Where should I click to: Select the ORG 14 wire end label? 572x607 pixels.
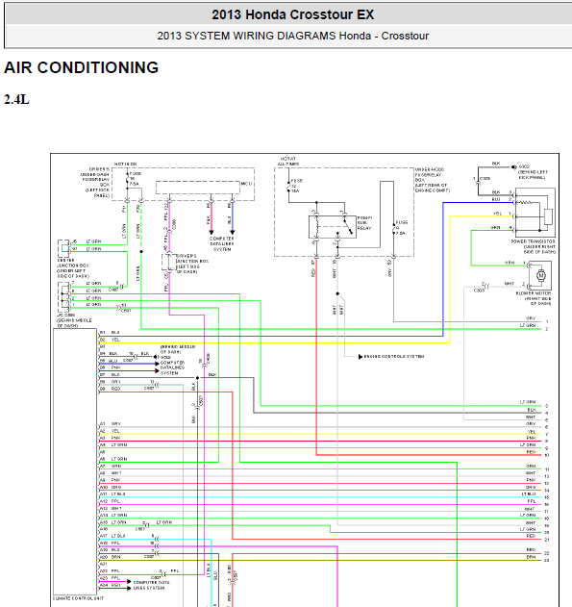click(537, 488)
